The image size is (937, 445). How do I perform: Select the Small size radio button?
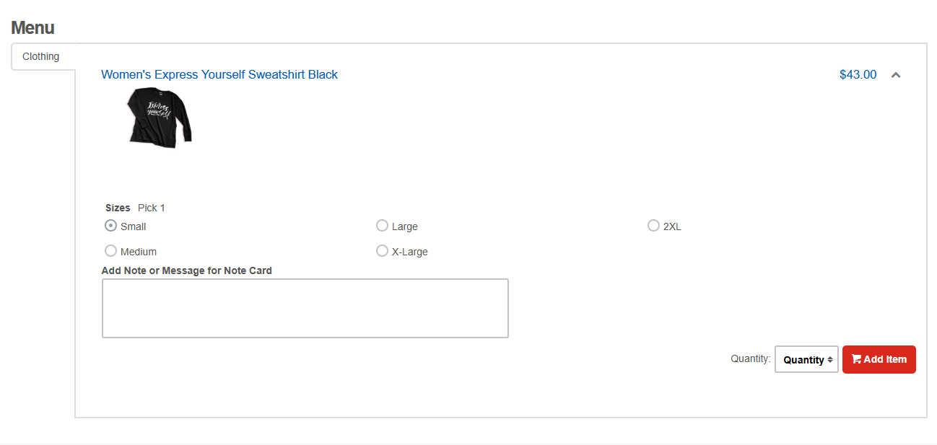point(110,225)
